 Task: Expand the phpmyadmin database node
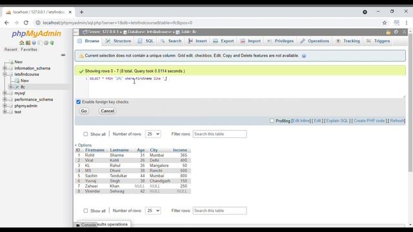pyautogui.click(x=5, y=106)
